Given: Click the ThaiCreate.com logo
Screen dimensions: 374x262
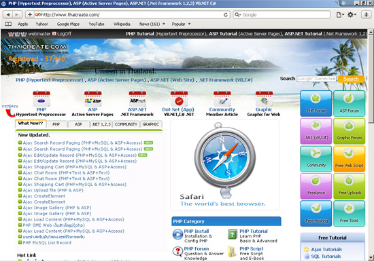Looking at the screenshot, I should tap(37, 48).
